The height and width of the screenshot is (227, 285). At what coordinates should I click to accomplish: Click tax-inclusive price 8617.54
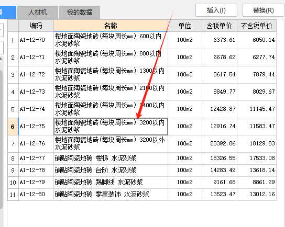(220, 75)
